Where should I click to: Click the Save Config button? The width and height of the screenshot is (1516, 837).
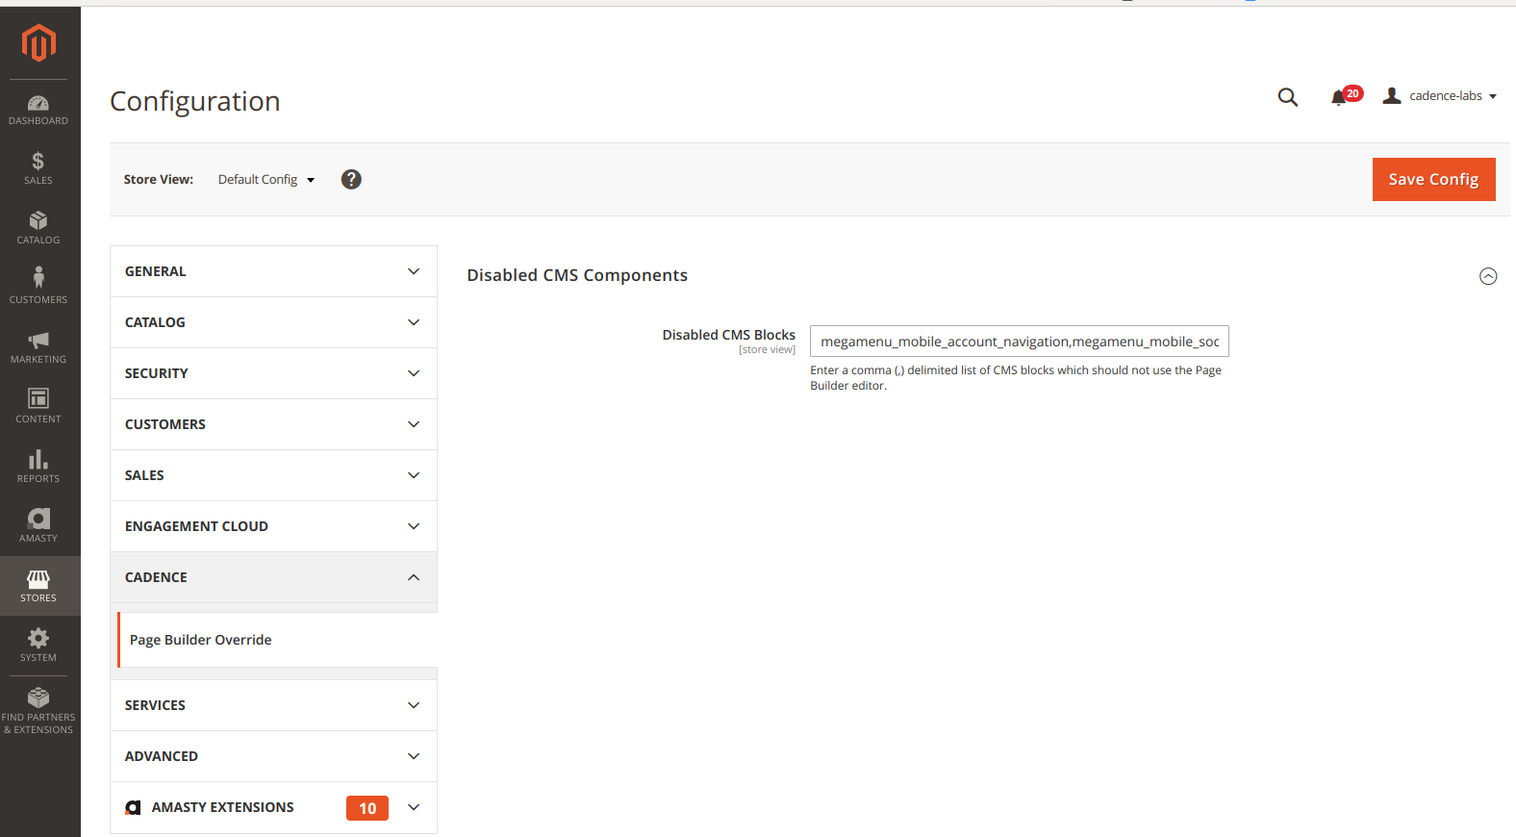tap(1432, 180)
